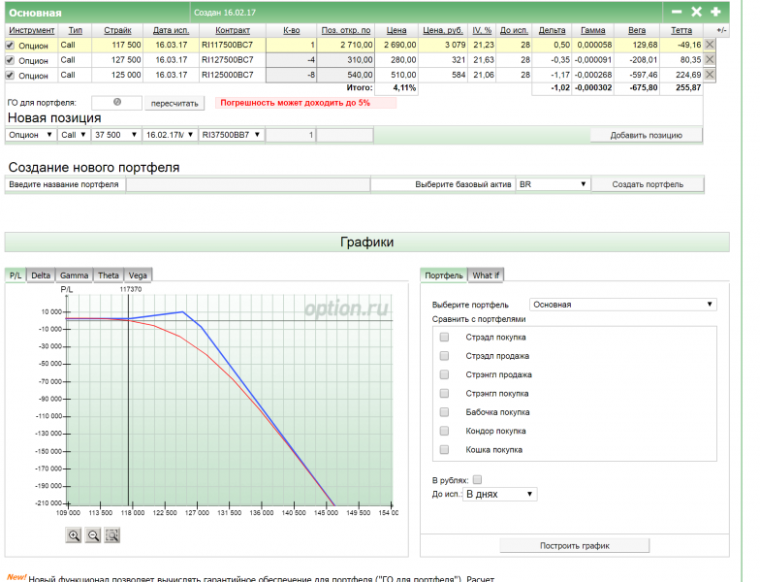Collapse the Основная portfolio with minus icon
This screenshot has height=582, width=760.
pyautogui.click(x=677, y=12)
